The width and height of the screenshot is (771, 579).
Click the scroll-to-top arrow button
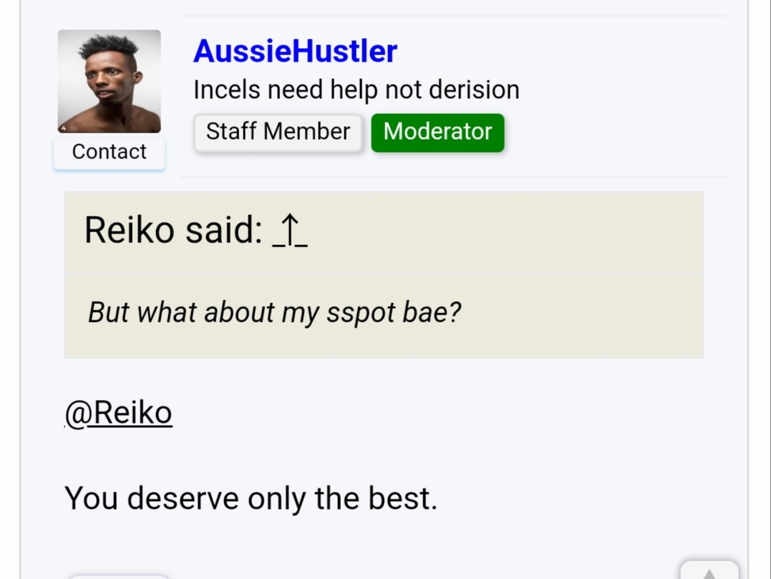709,570
